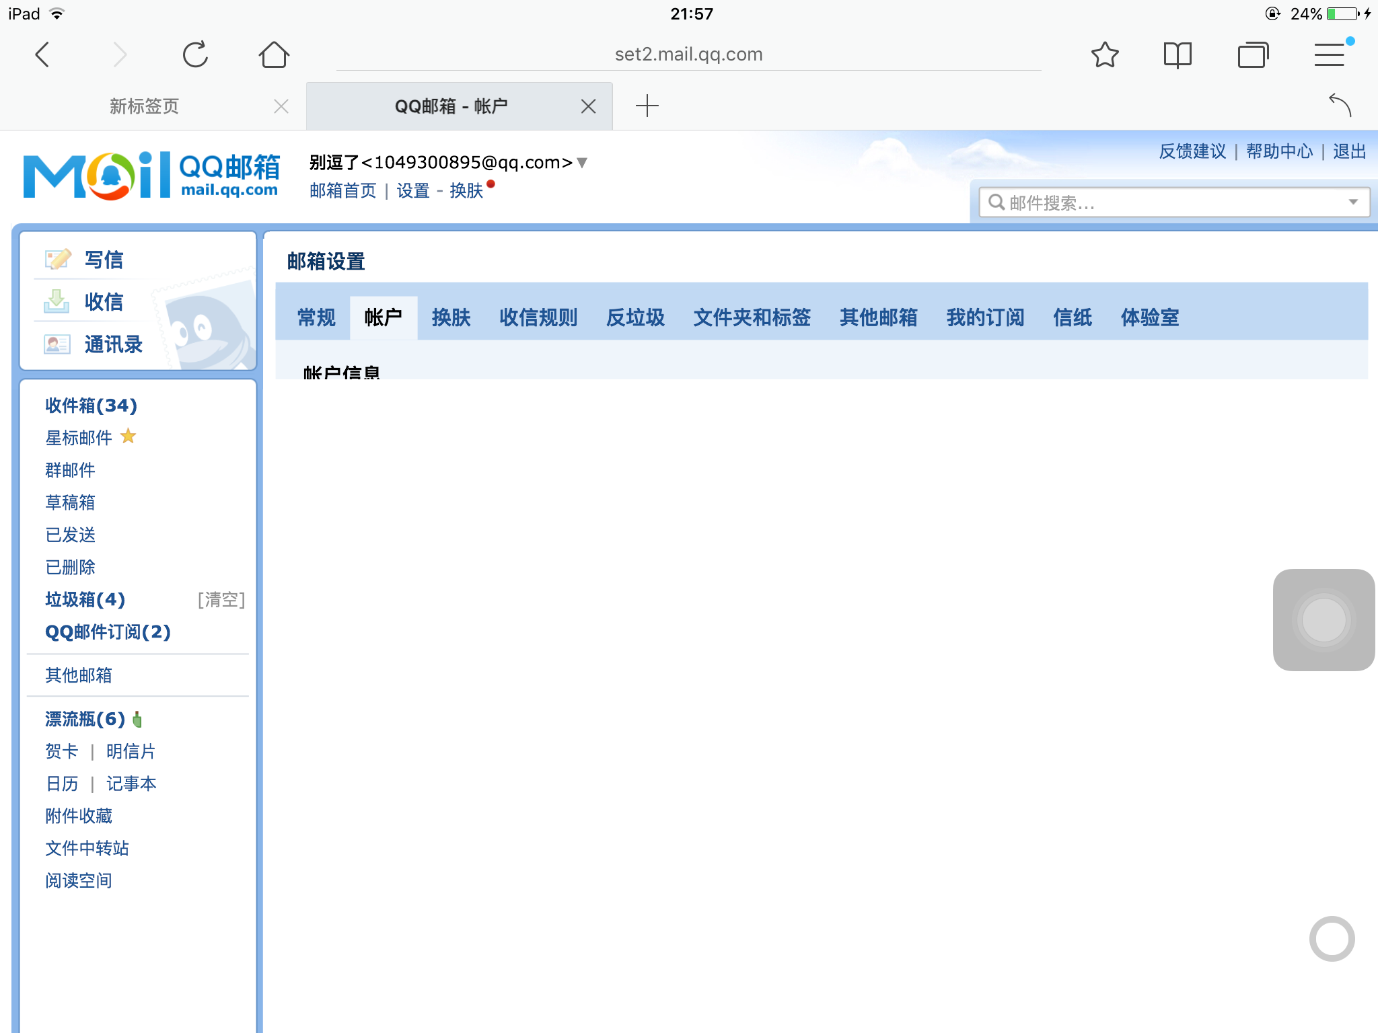
Task: Open 记事本 link
Action: pyautogui.click(x=131, y=783)
